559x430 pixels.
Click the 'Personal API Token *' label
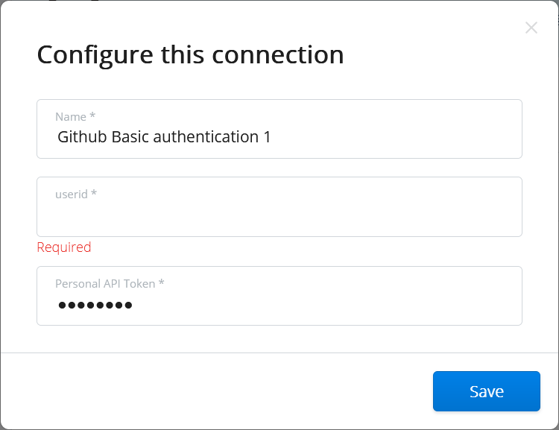[x=110, y=284]
